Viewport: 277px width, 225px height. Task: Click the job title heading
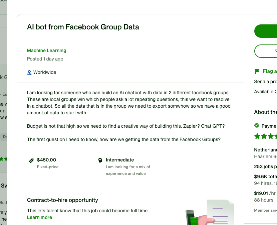pyautogui.click(x=83, y=27)
